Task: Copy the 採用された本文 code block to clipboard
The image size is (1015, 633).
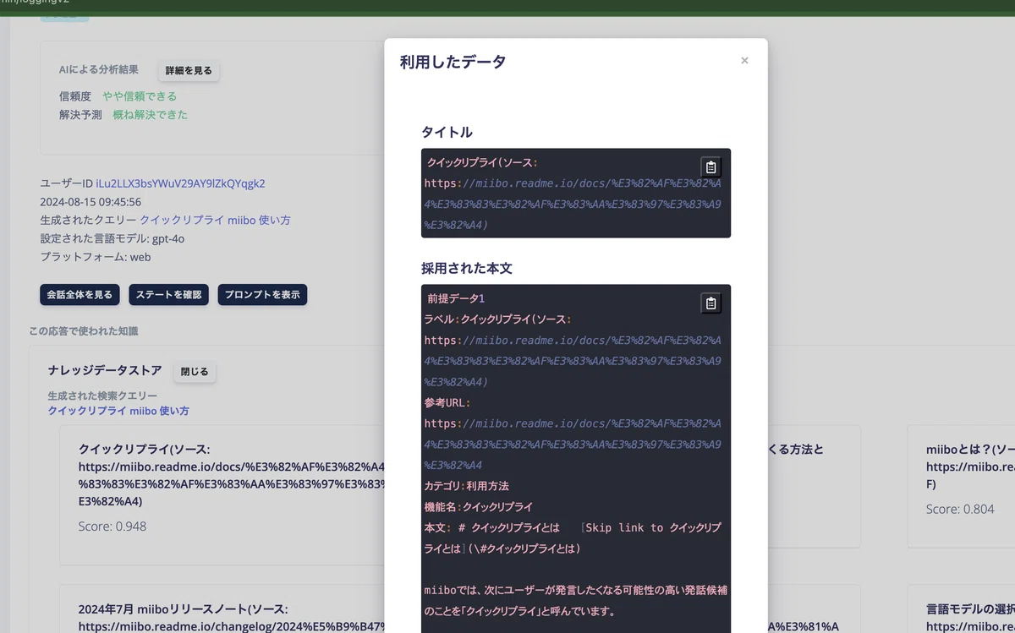Action: pyautogui.click(x=711, y=303)
